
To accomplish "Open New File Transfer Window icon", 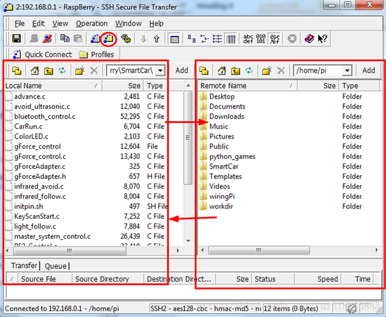I will pos(108,39).
